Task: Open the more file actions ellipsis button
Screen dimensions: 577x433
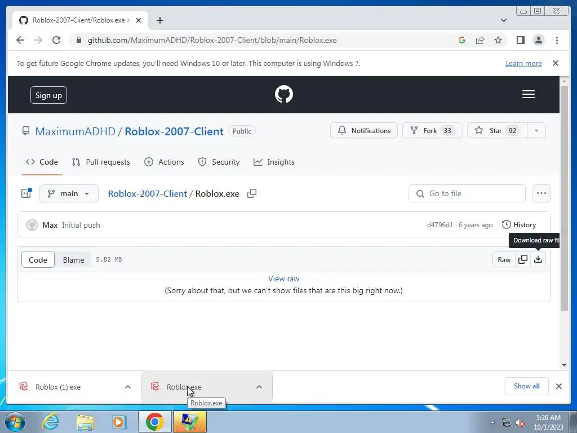Action: [x=541, y=193]
